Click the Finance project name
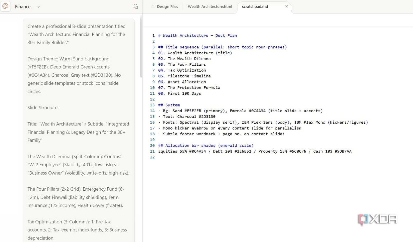The image size is (413, 242). click(x=23, y=7)
